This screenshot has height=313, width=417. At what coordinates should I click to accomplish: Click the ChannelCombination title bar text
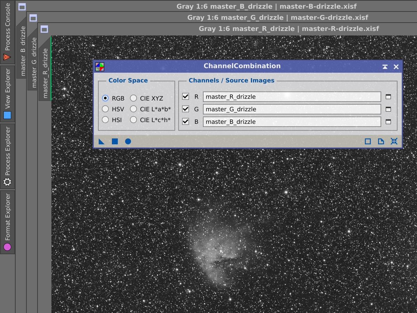pyautogui.click(x=242, y=66)
